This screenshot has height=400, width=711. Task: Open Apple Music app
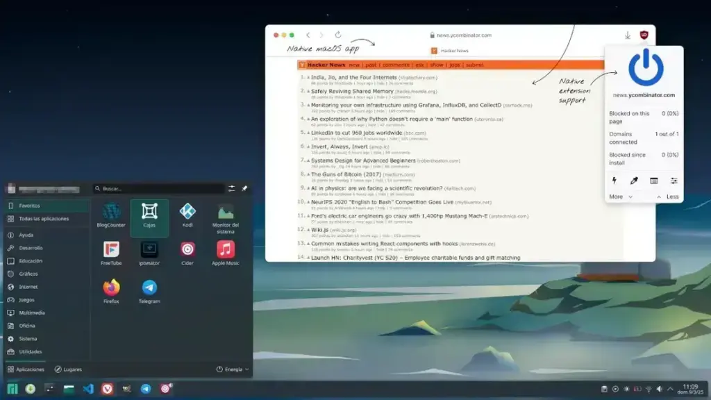click(226, 253)
